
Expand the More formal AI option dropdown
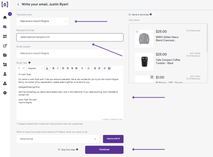58,139
